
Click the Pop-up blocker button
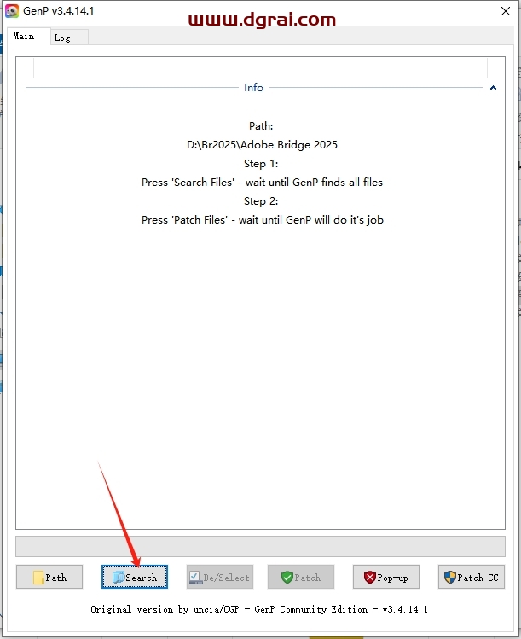click(385, 577)
